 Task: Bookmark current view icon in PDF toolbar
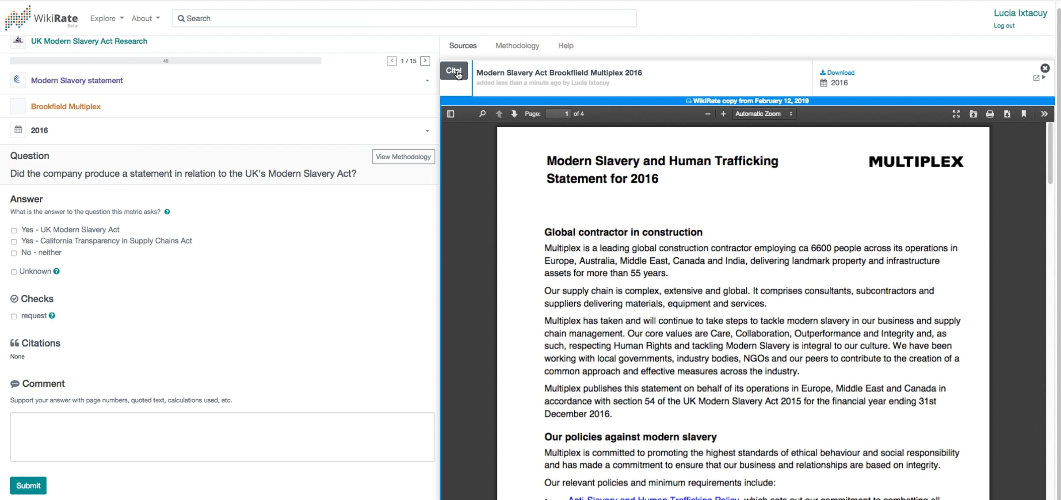1024,114
